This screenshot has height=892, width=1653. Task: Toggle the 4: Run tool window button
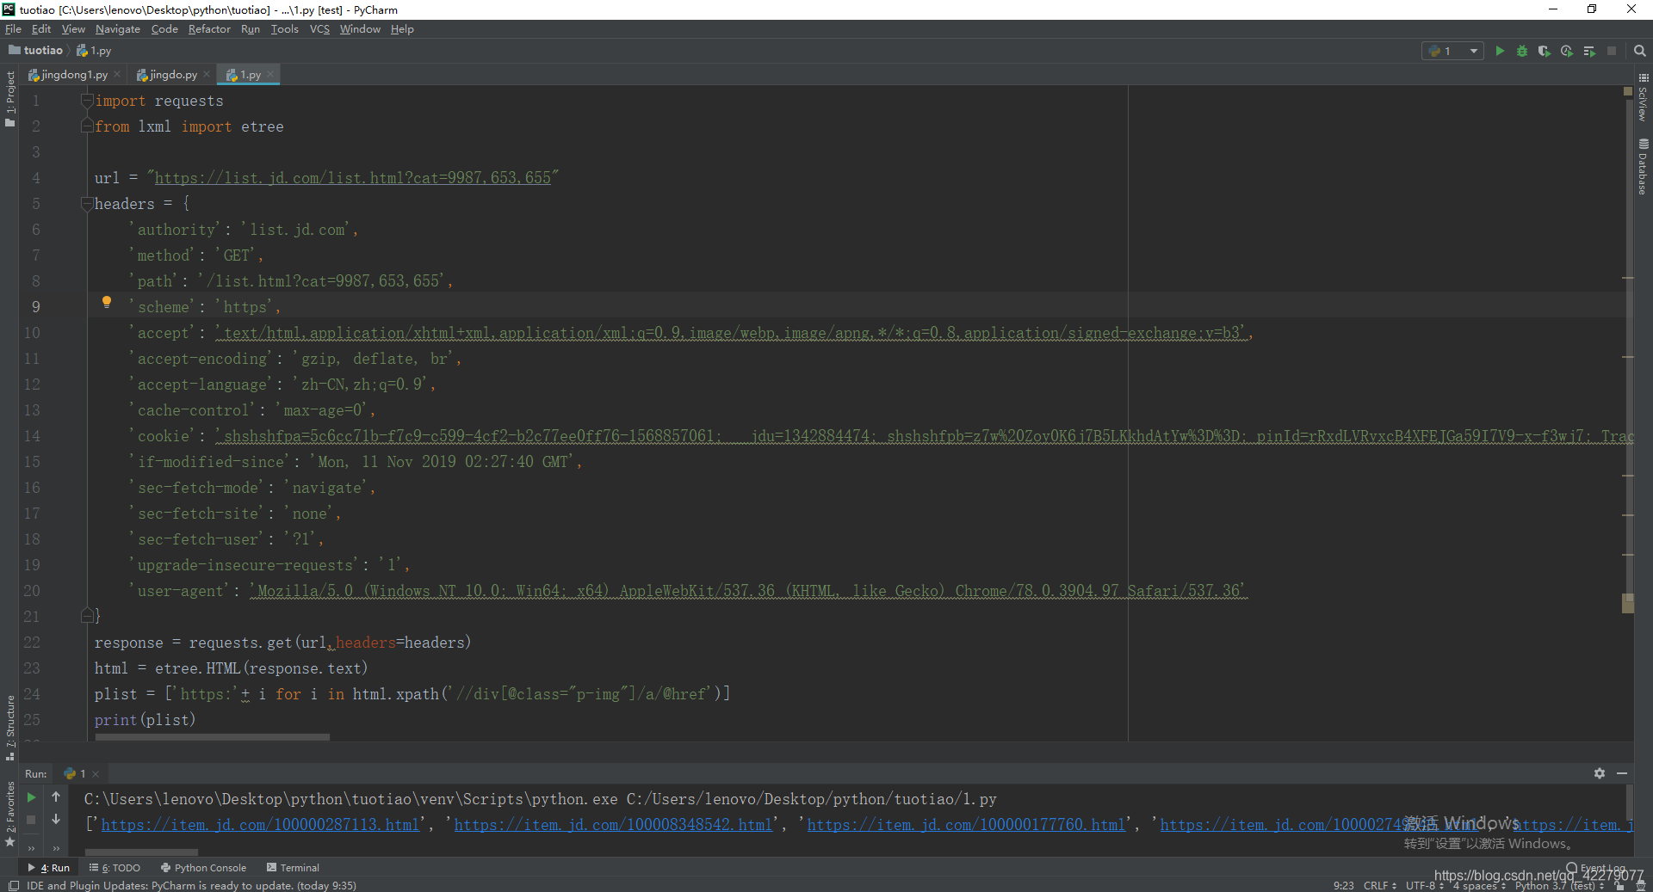pyautogui.click(x=49, y=868)
